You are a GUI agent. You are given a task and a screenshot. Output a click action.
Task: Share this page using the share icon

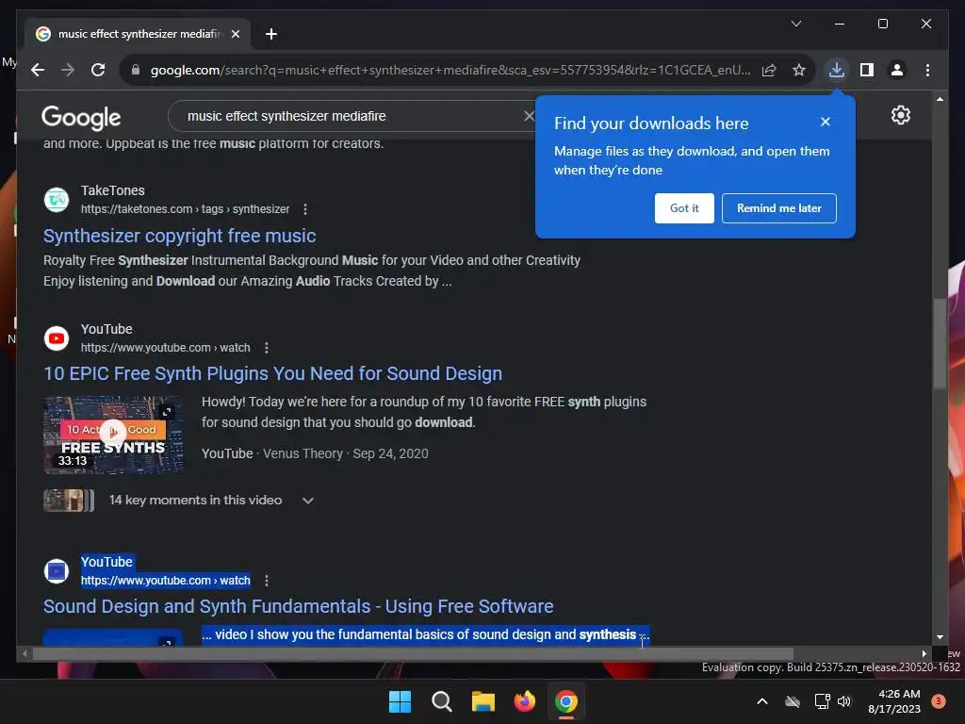tap(769, 70)
